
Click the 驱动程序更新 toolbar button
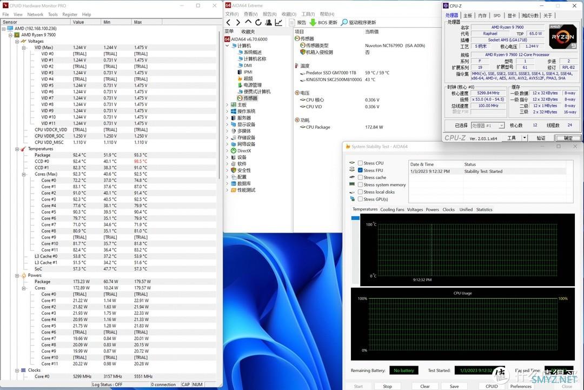tap(359, 22)
